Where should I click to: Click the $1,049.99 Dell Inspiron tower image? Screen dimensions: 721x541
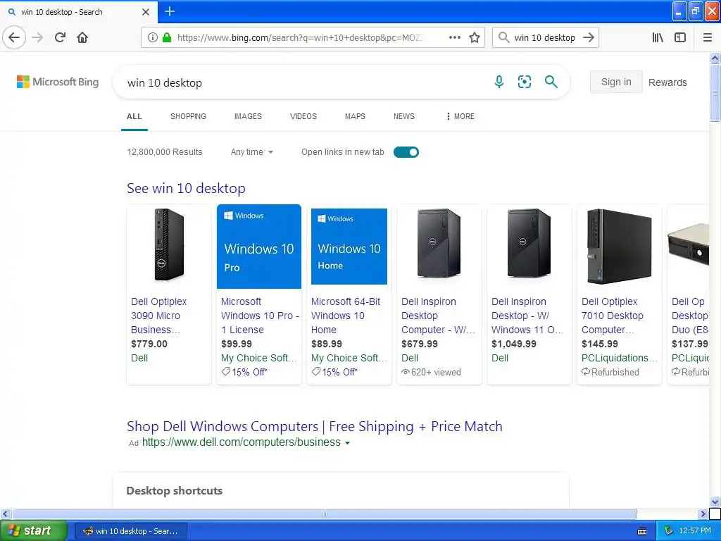(x=529, y=243)
